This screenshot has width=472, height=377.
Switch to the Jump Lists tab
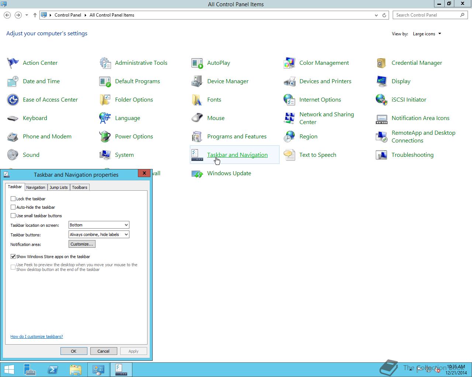(x=59, y=187)
